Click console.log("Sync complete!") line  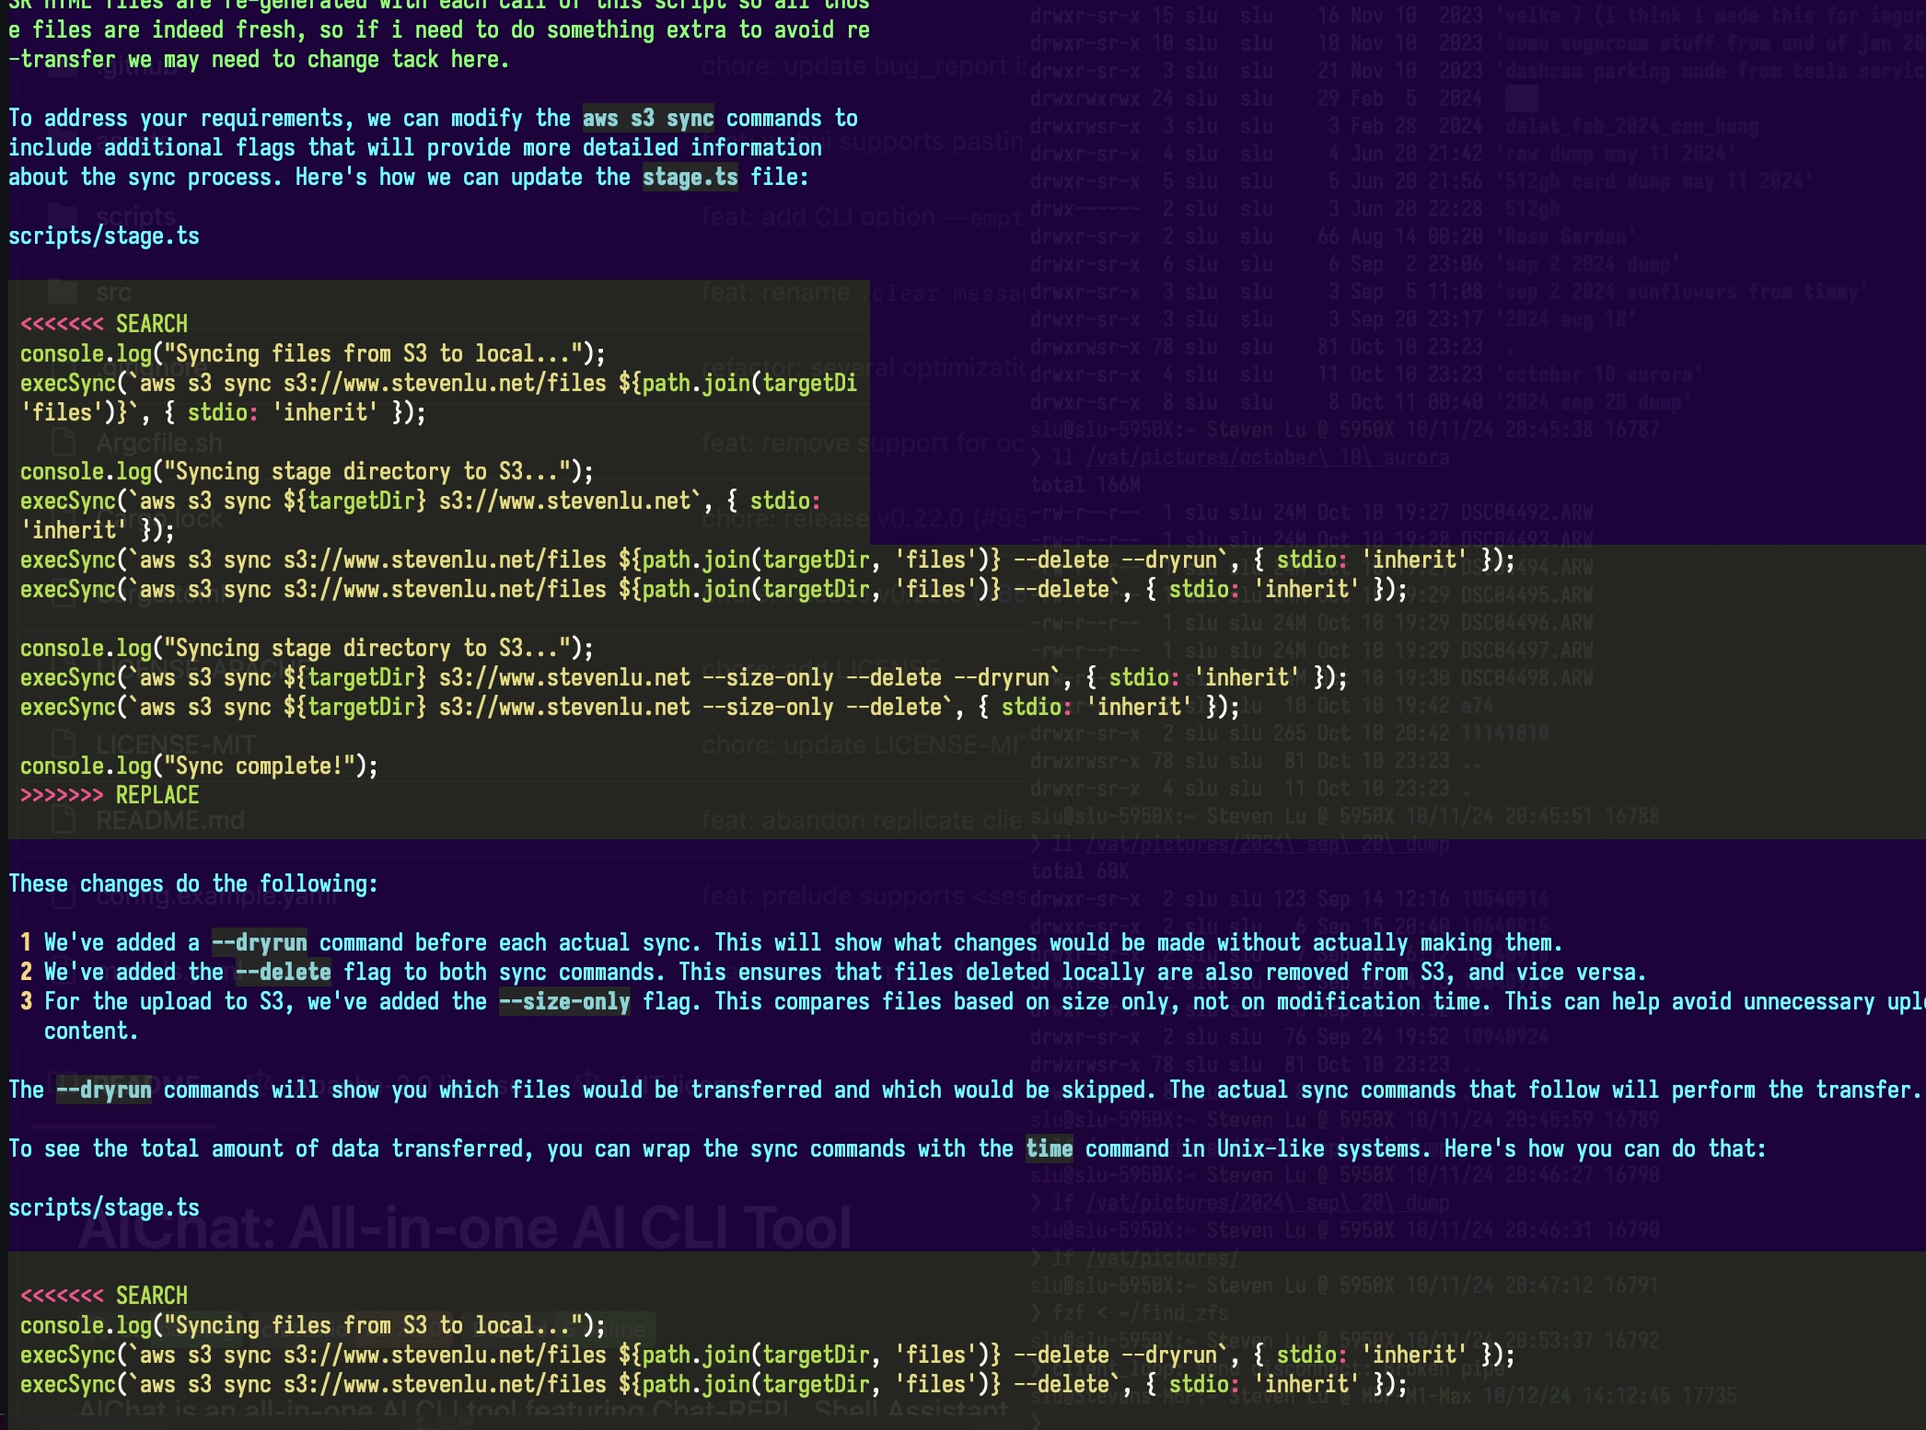pos(199,767)
